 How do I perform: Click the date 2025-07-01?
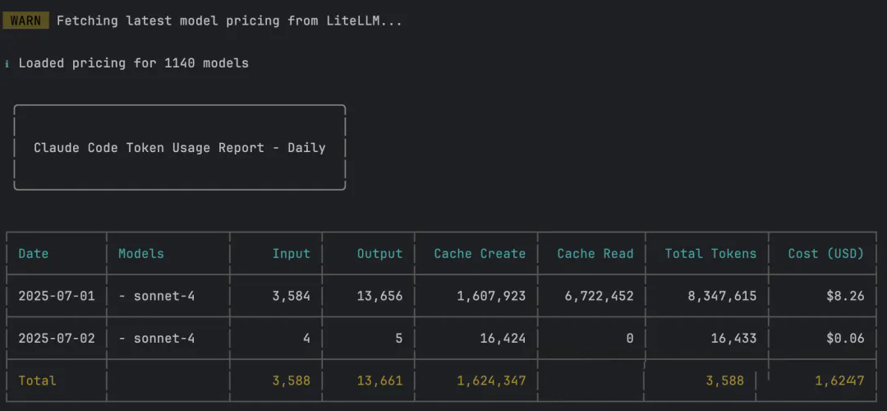tap(57, 296)
